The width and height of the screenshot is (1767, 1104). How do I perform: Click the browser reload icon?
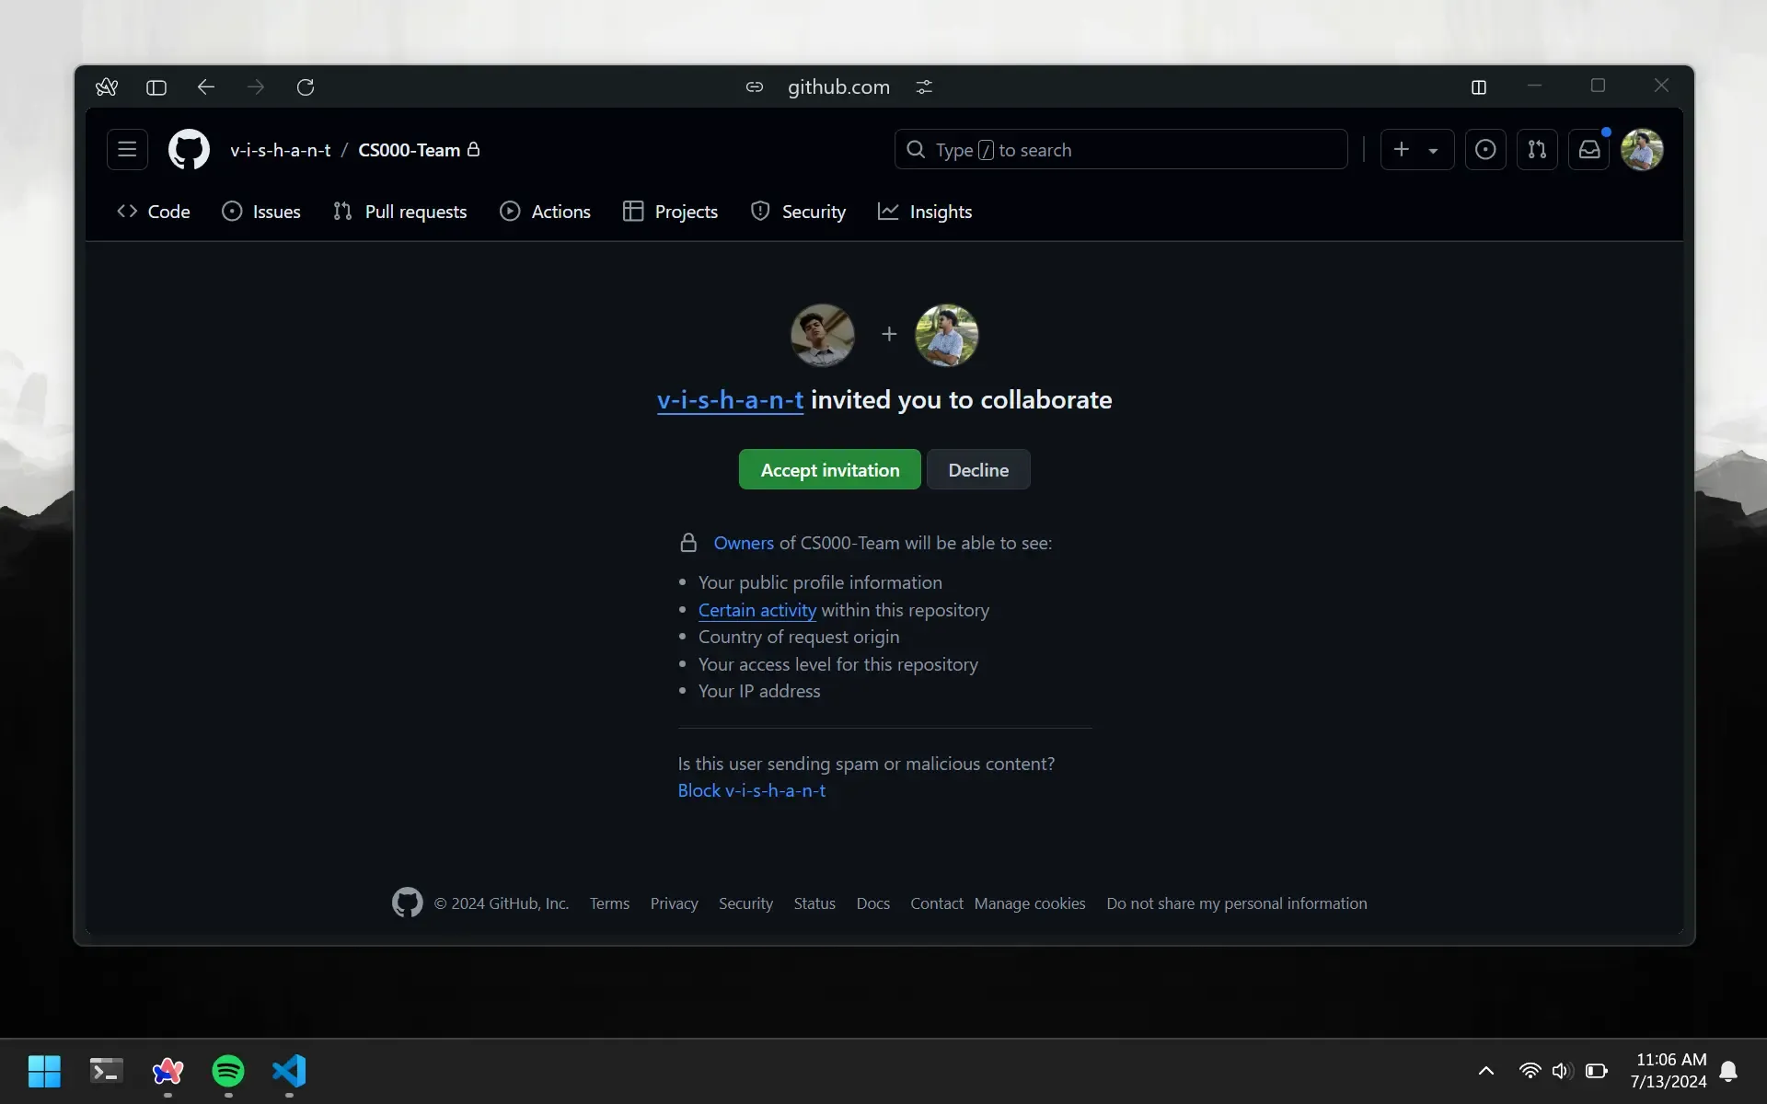306,86
